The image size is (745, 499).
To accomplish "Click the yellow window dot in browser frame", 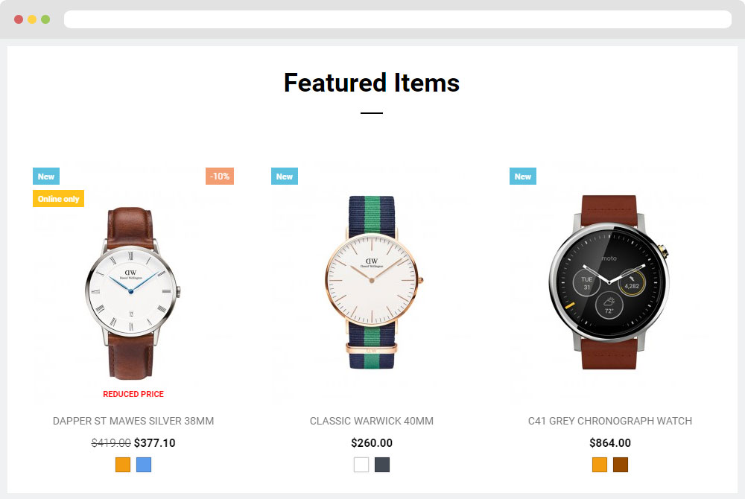I will tap(32, 19).
